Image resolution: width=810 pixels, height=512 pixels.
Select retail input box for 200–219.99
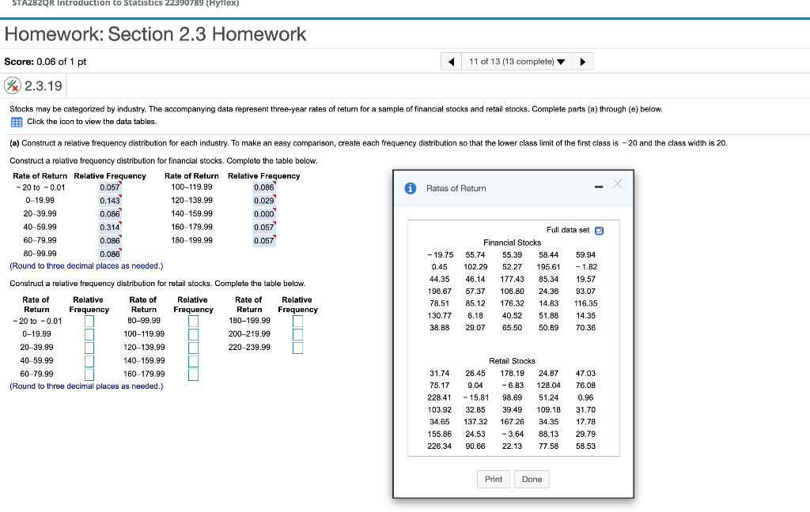[x=297, y=334]
